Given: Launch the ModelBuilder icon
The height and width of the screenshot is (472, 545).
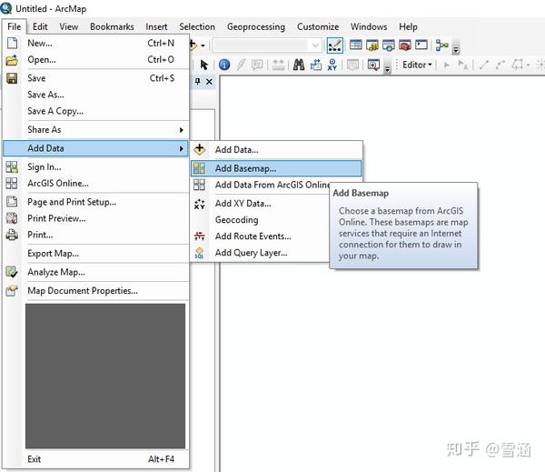Looking at the screenshot, I should (442, 45).
